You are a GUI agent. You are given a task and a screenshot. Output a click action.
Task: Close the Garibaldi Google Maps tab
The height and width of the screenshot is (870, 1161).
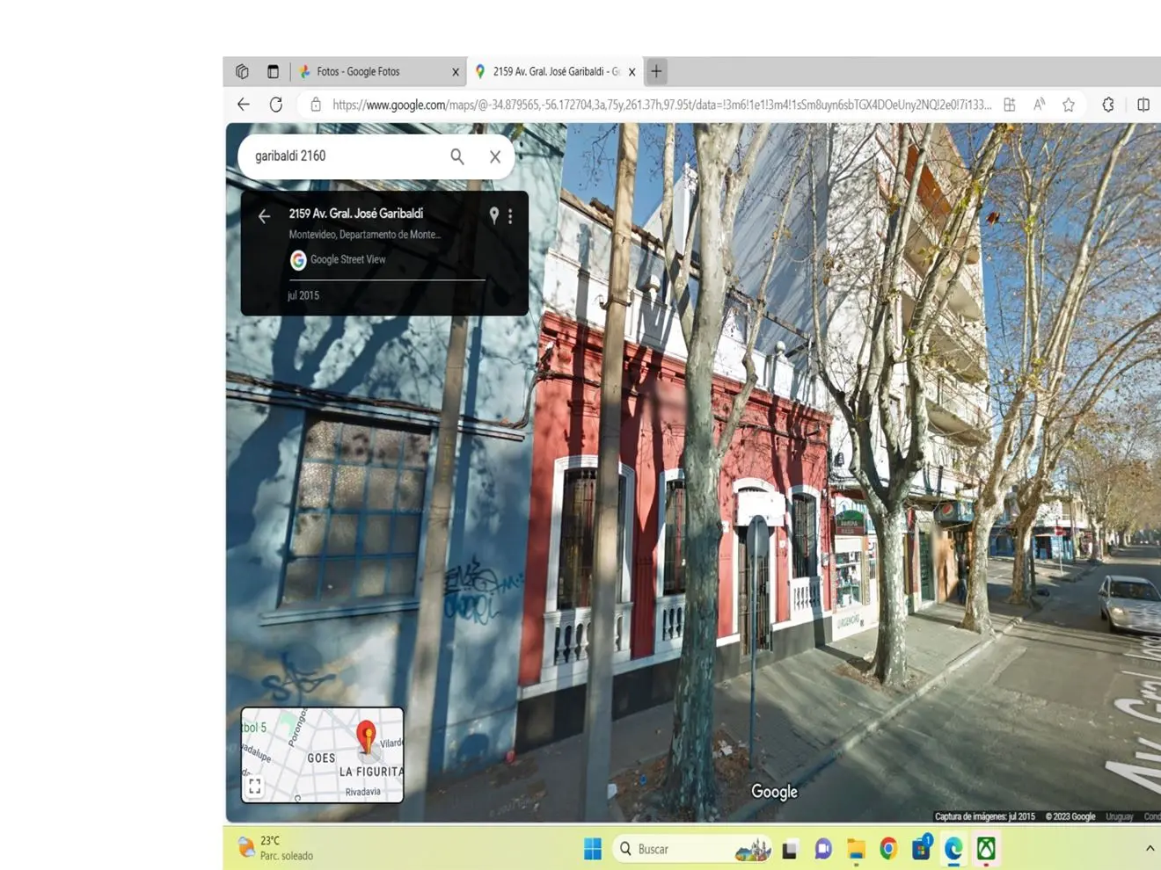click(x=632, y=72)
